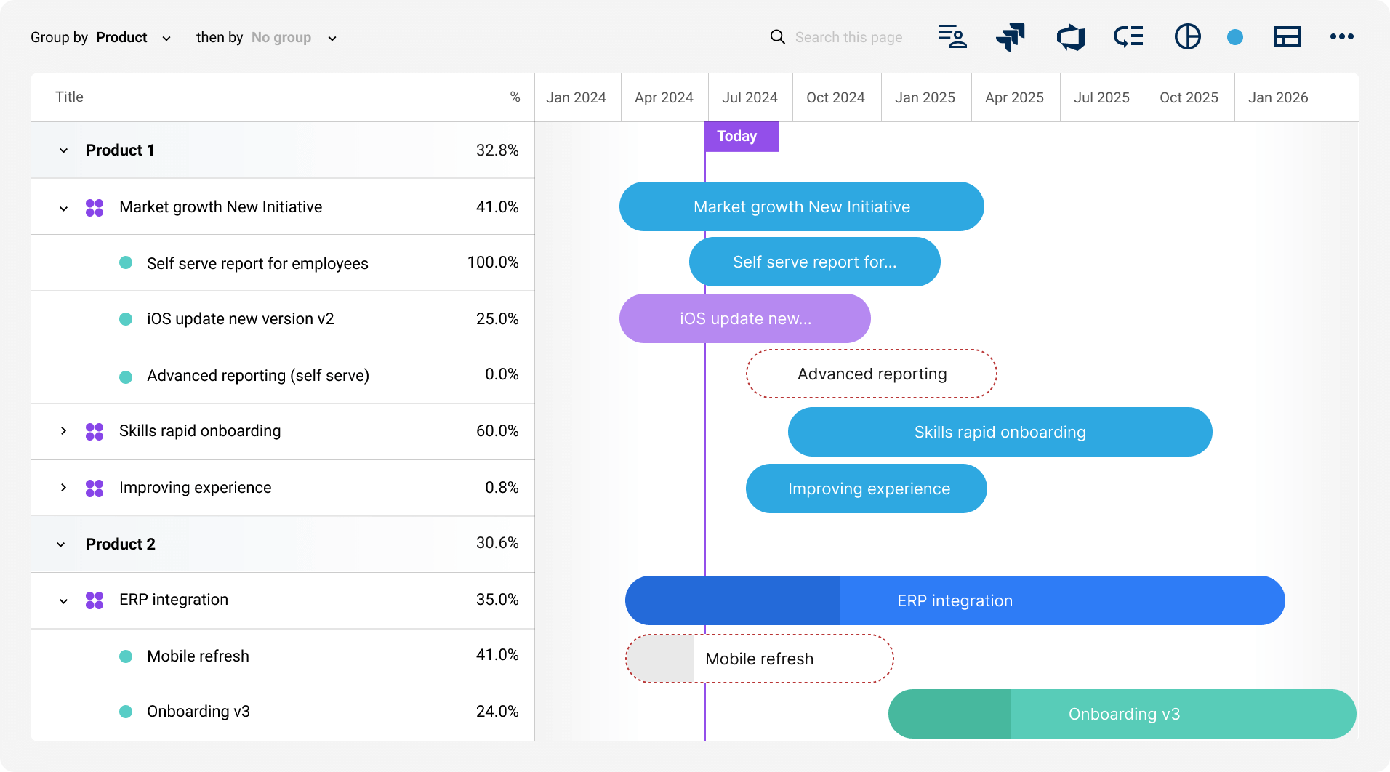Click the blue color dot in toolbar
Viewport: 1390px width, 772px height.
click(1235, 37)
